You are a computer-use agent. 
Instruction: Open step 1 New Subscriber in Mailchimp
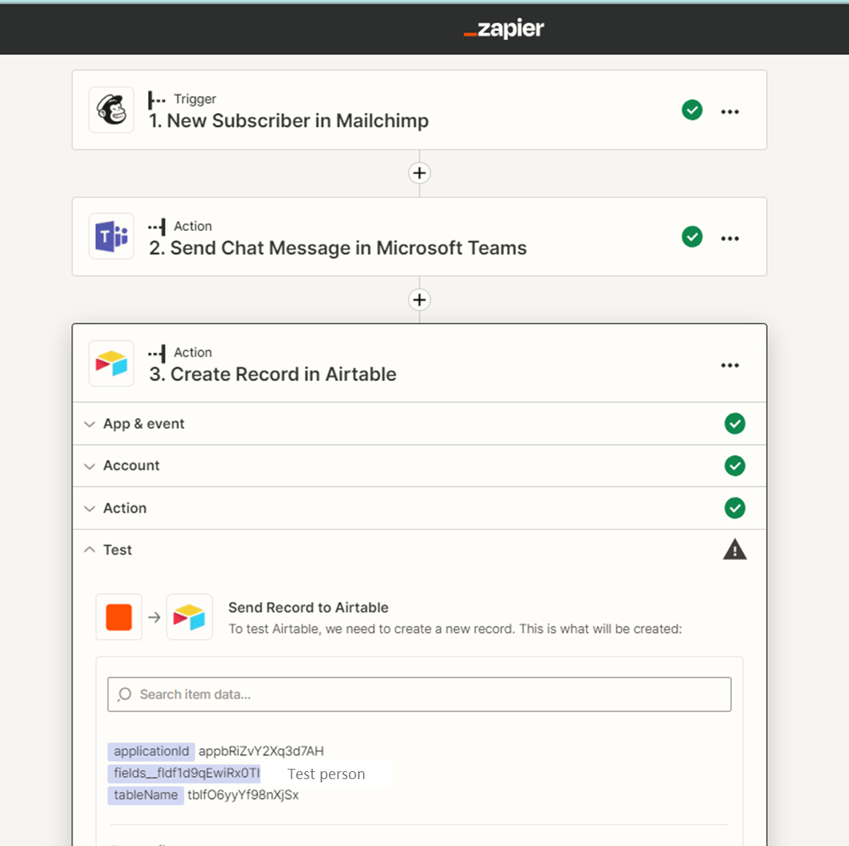pos(419,110)
